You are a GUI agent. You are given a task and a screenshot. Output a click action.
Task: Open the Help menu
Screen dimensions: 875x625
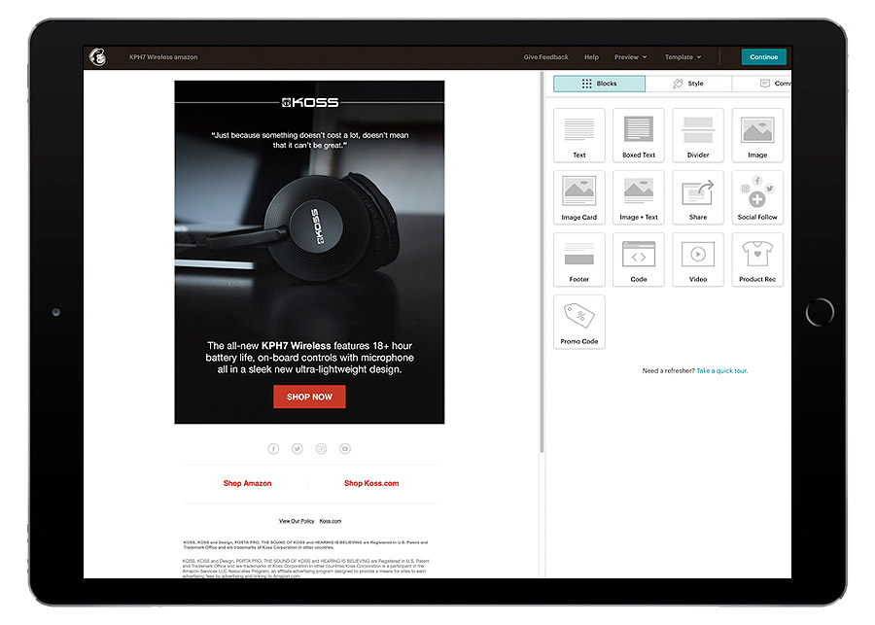tap(591, 57)
